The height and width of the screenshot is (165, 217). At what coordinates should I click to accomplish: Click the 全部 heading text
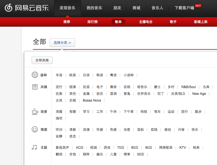click(x=40, y=42)
